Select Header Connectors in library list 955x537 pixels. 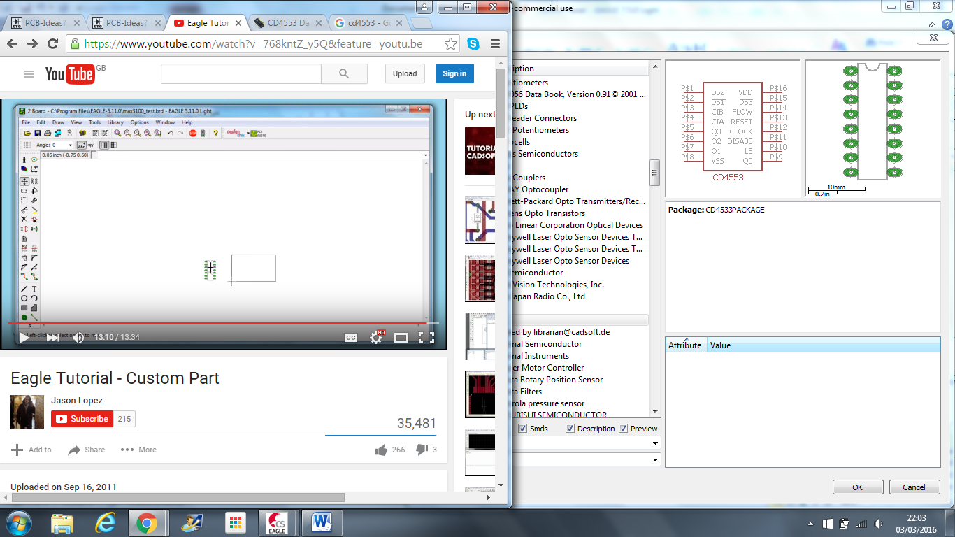[x=545, y=118]
